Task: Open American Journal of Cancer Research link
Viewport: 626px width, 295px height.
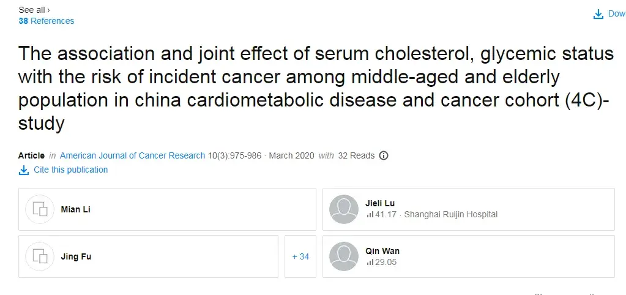Action: (x=132, y=155)
